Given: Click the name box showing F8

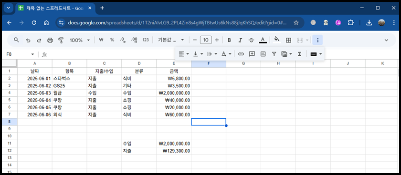Looking at the screenshot, I should (20, 54).
